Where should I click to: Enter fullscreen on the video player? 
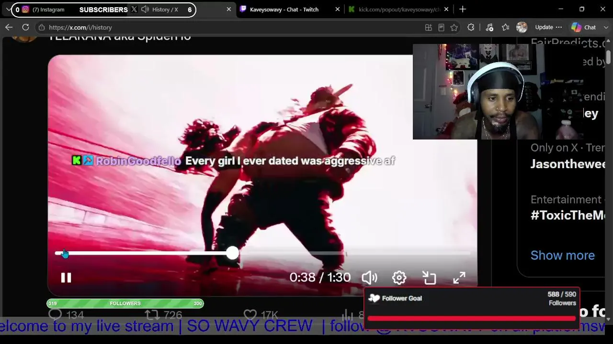tap(459, 278)
